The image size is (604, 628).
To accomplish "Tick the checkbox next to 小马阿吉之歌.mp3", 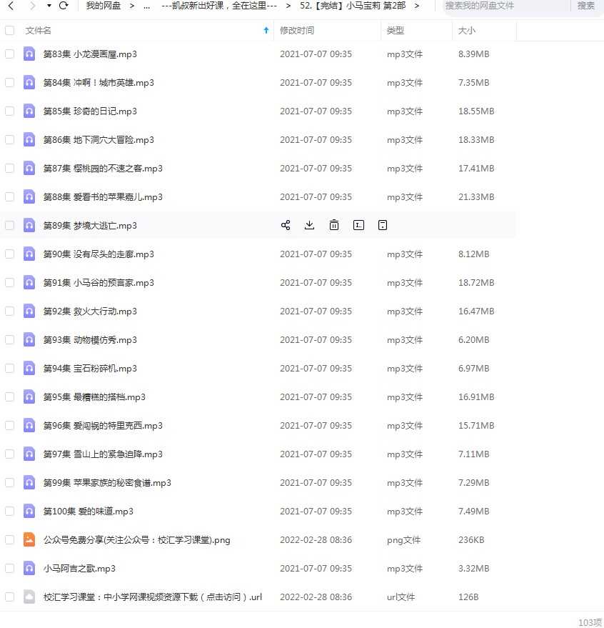I will click(9, 568).
